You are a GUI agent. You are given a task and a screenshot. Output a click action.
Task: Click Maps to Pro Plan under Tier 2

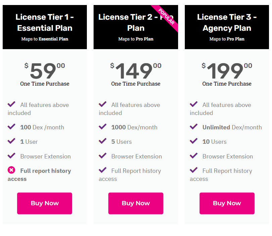135,39
